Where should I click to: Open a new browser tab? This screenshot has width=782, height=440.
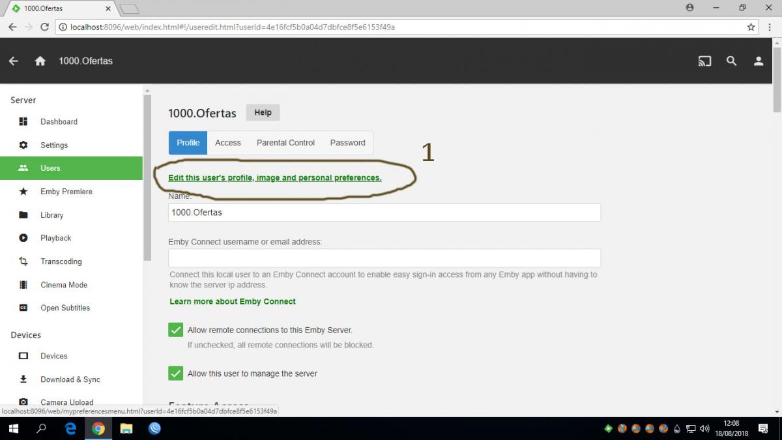130,8
